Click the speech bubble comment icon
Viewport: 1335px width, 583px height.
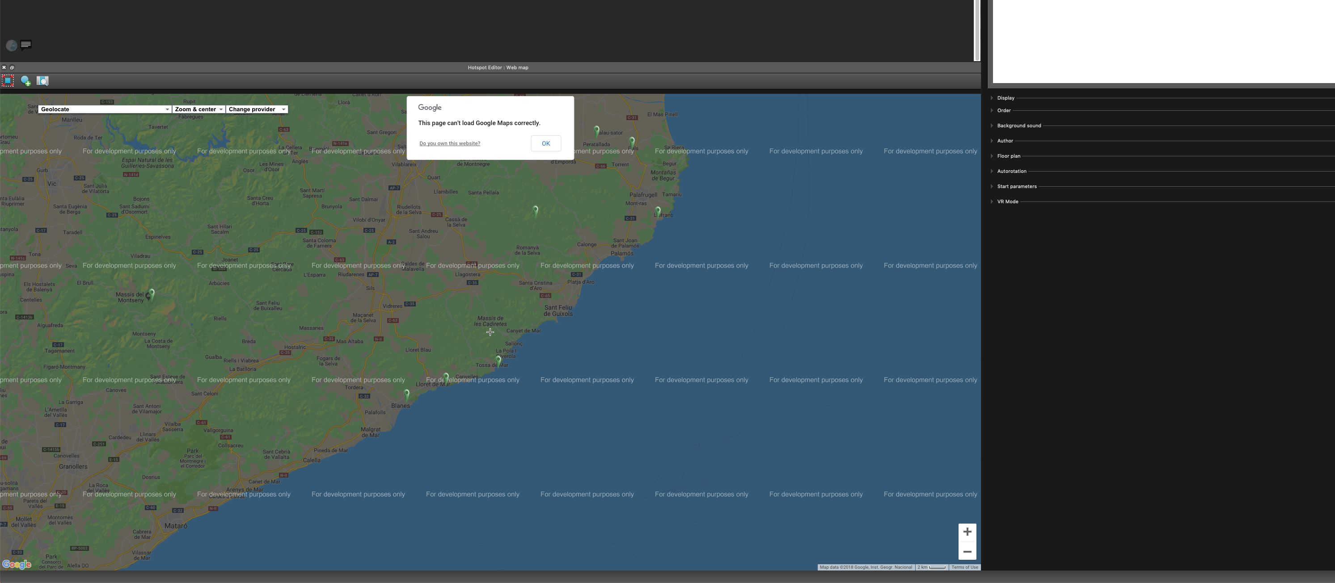click(26, 45)
